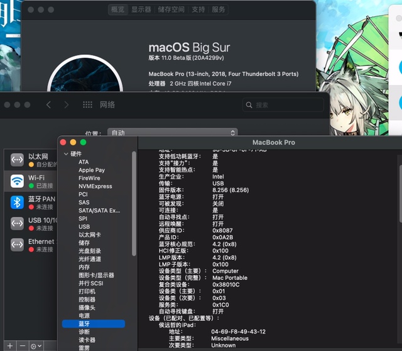This screenshot has height=351, width=402.
Task: Open the network service action gear menu
Action: 36,346
